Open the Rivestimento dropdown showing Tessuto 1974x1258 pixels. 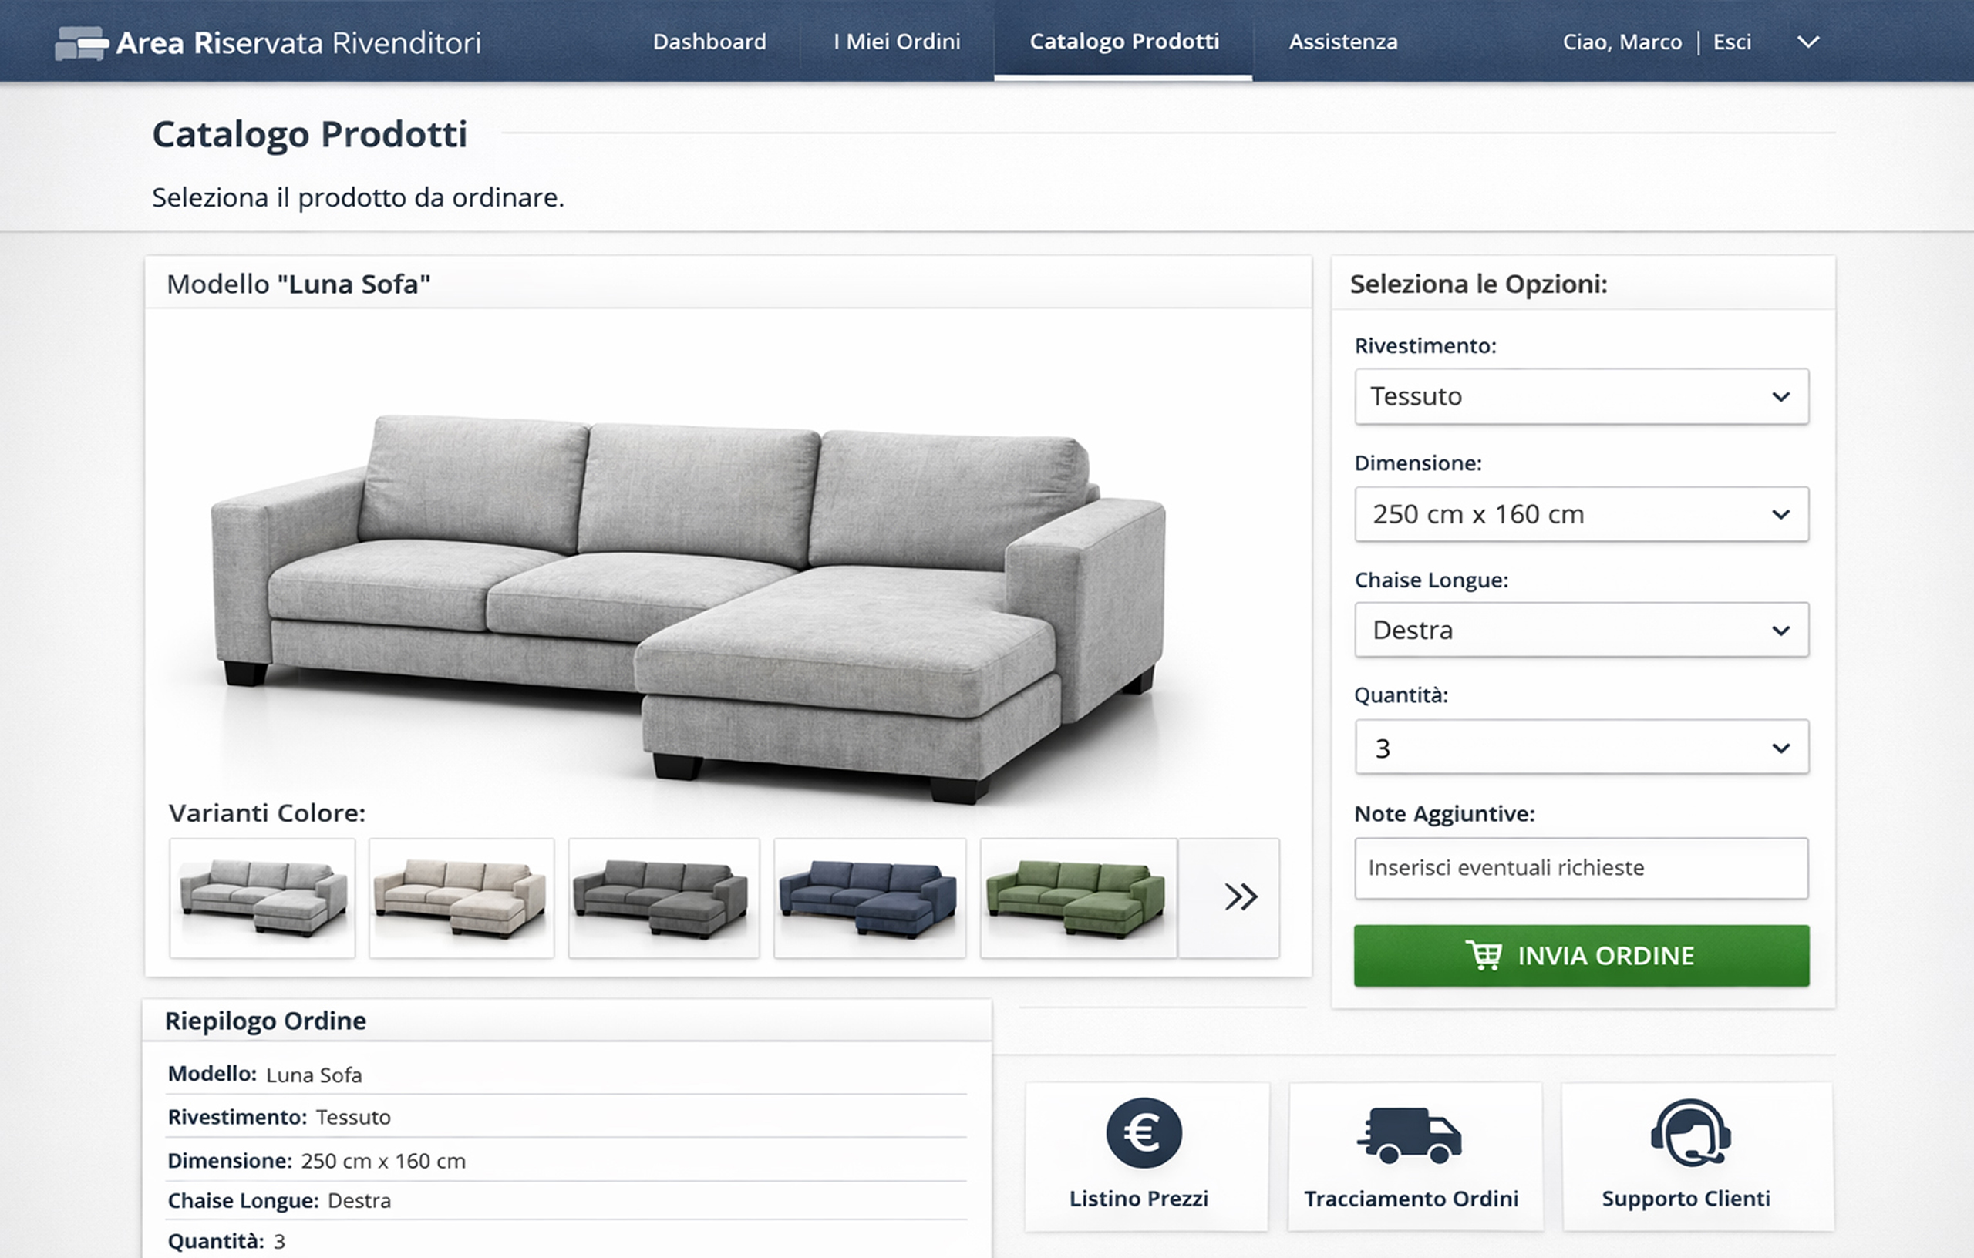coord(1582,397)
